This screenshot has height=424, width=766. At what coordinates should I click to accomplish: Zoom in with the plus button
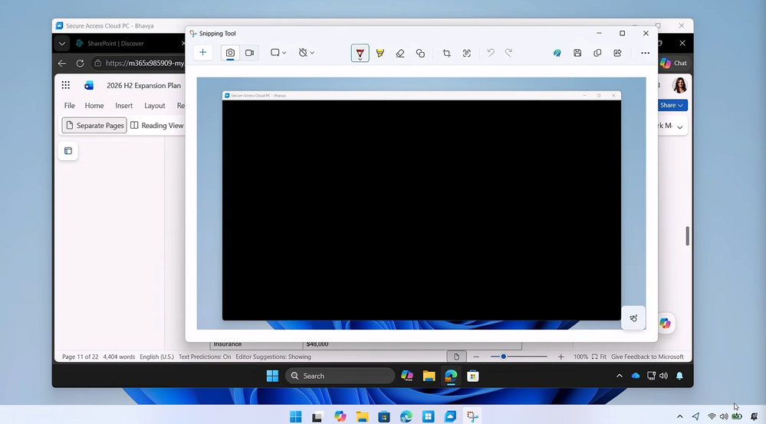tap(561, 357)
